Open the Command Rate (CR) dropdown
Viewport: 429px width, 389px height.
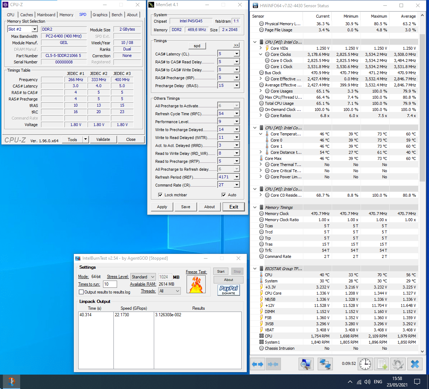(237, 185)
